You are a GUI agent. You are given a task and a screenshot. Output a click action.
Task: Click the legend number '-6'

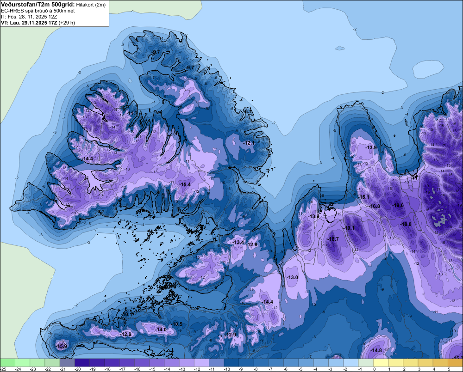click(286, 369)
